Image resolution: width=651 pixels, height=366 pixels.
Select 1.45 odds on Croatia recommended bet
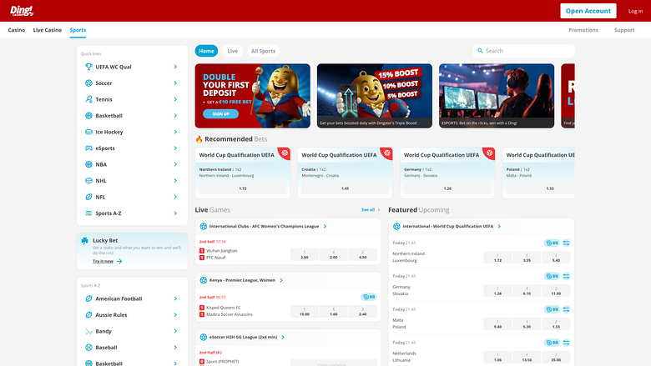[x=345, y=188]
